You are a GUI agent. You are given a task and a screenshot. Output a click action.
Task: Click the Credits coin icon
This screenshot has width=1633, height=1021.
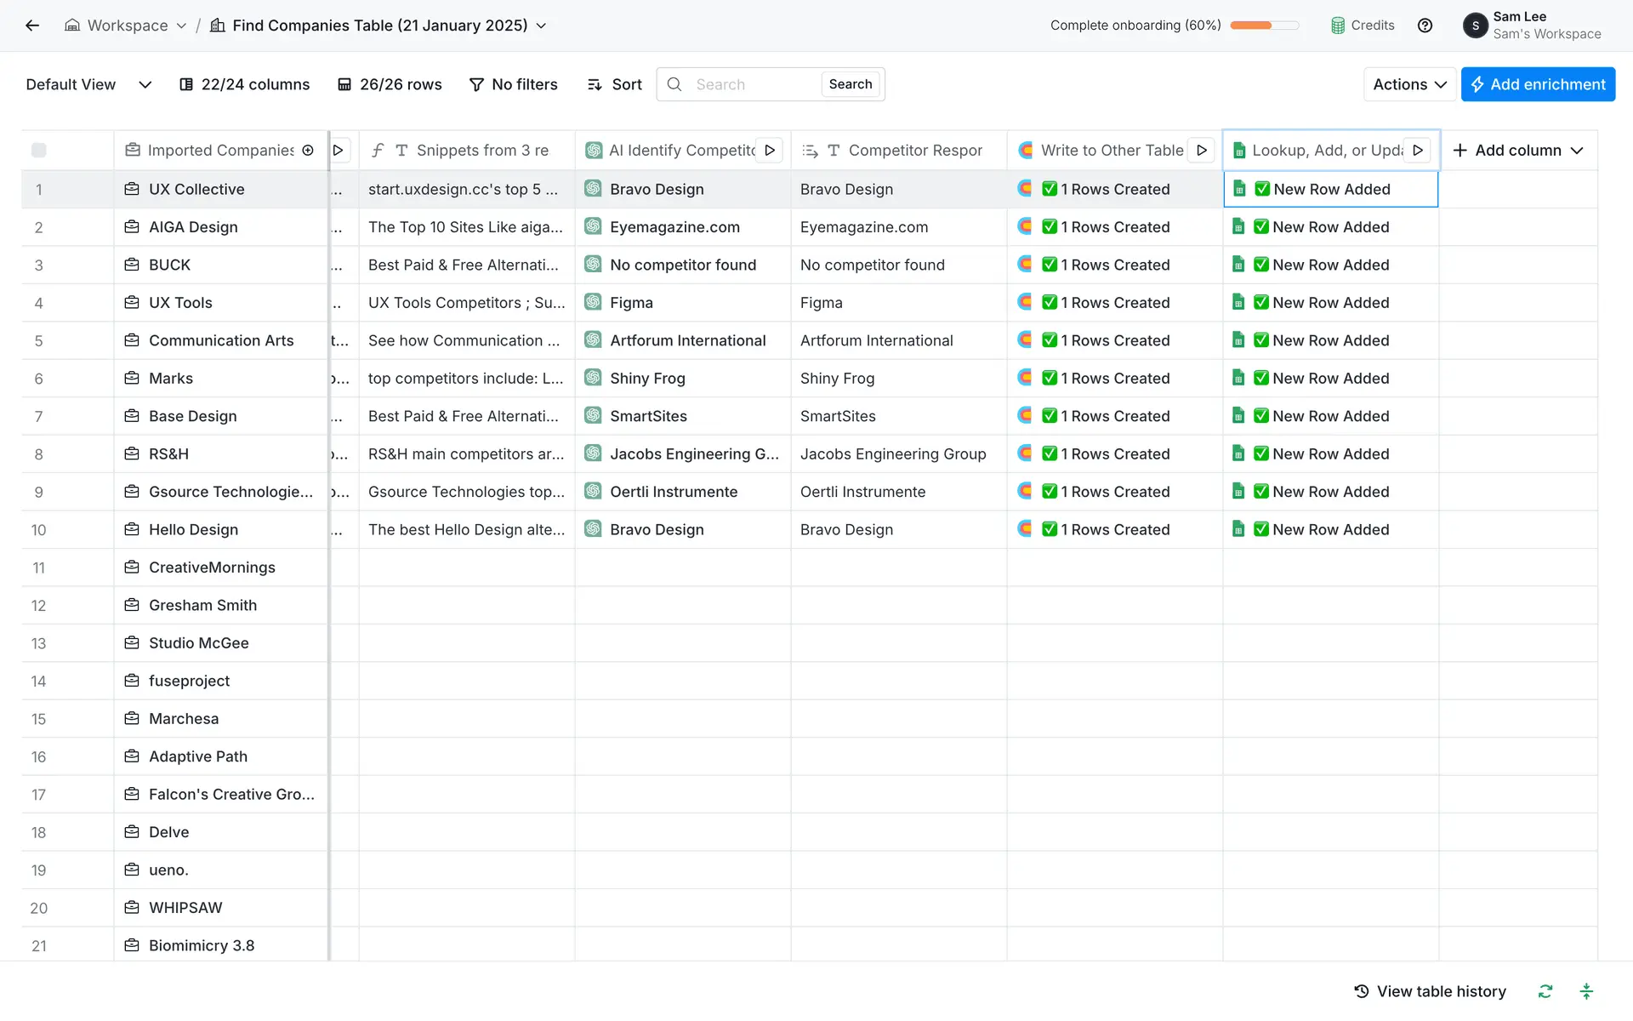coord(1338,26)
